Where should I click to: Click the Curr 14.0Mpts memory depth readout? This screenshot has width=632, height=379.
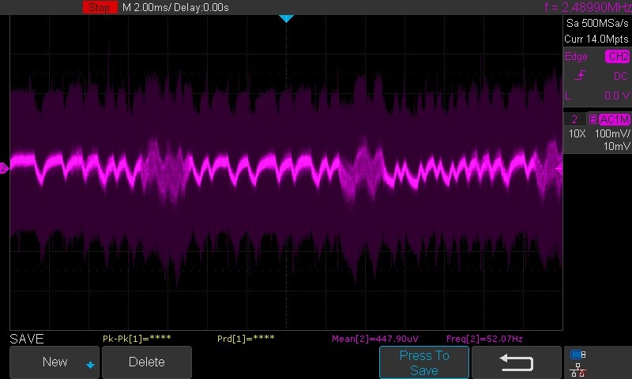point(596,39)
